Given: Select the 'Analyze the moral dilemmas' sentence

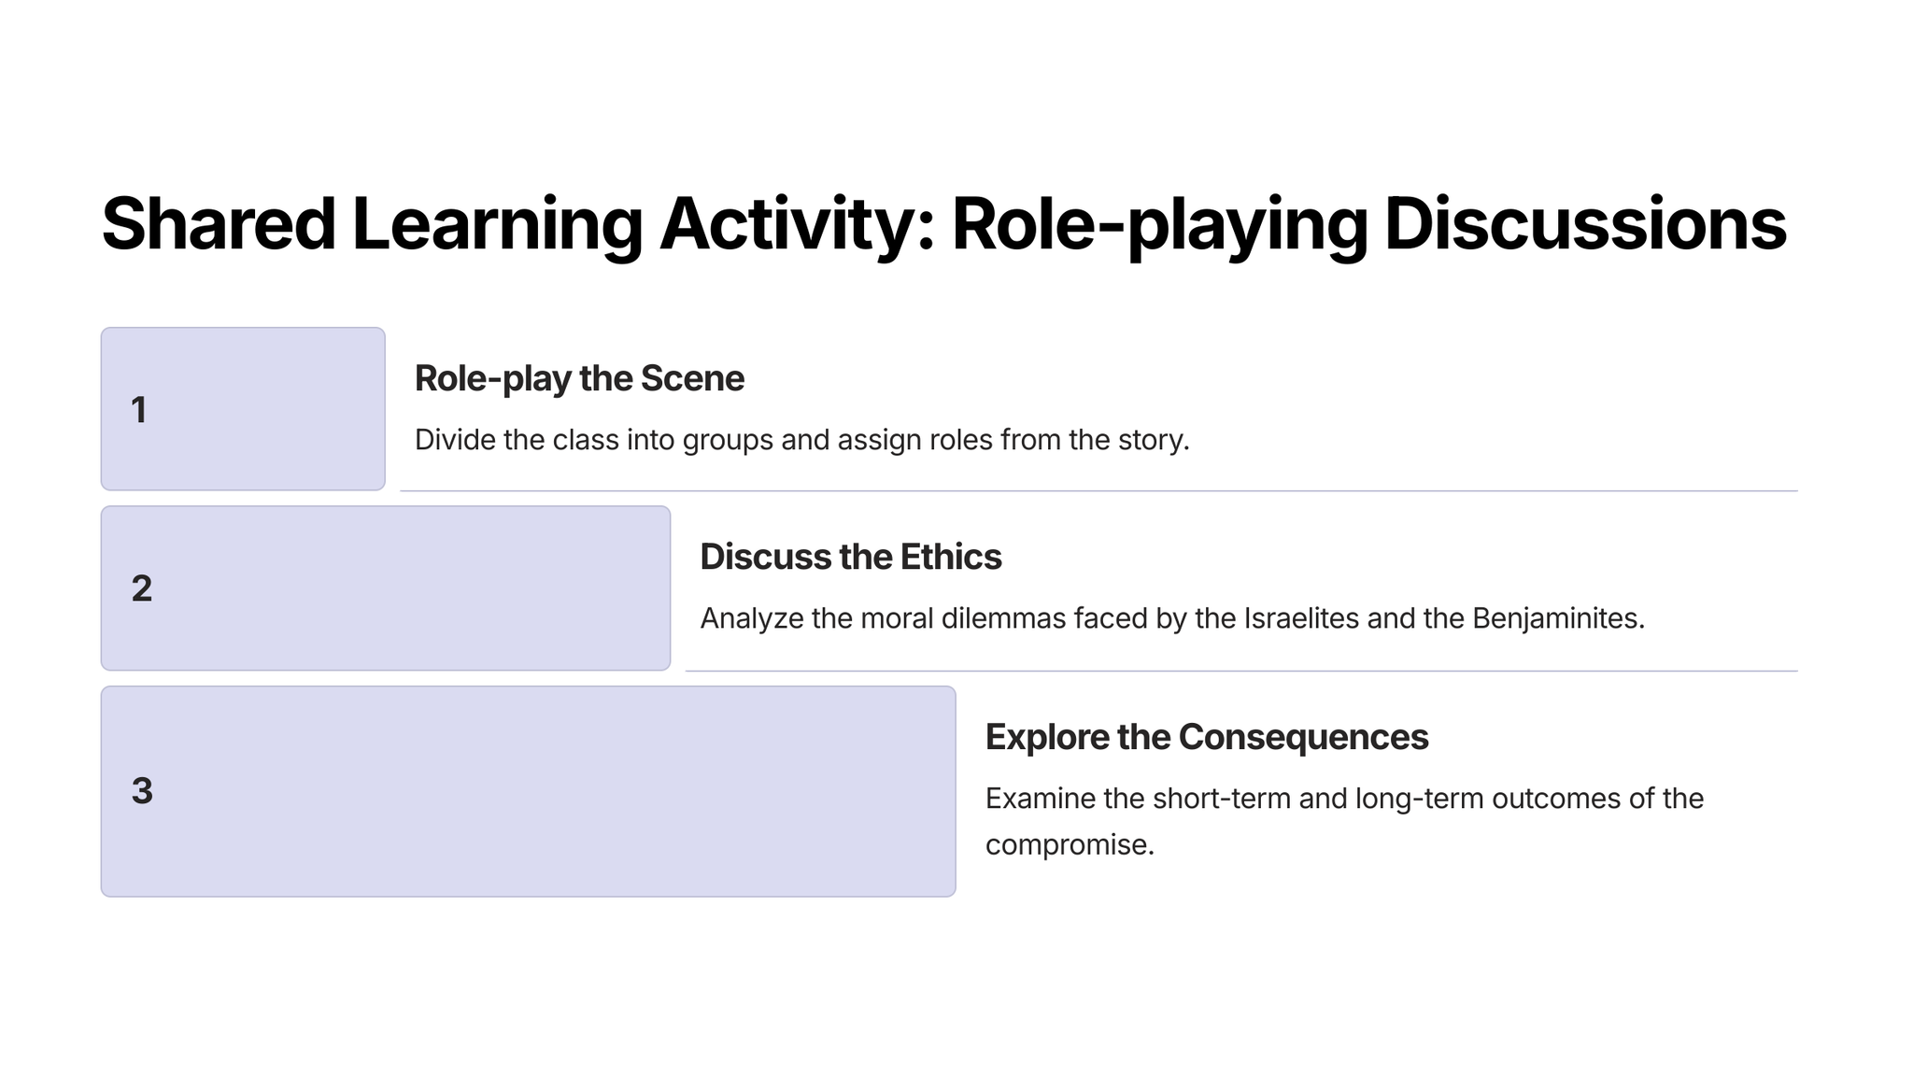Looking at the screenshot, I should point(1171,618).
